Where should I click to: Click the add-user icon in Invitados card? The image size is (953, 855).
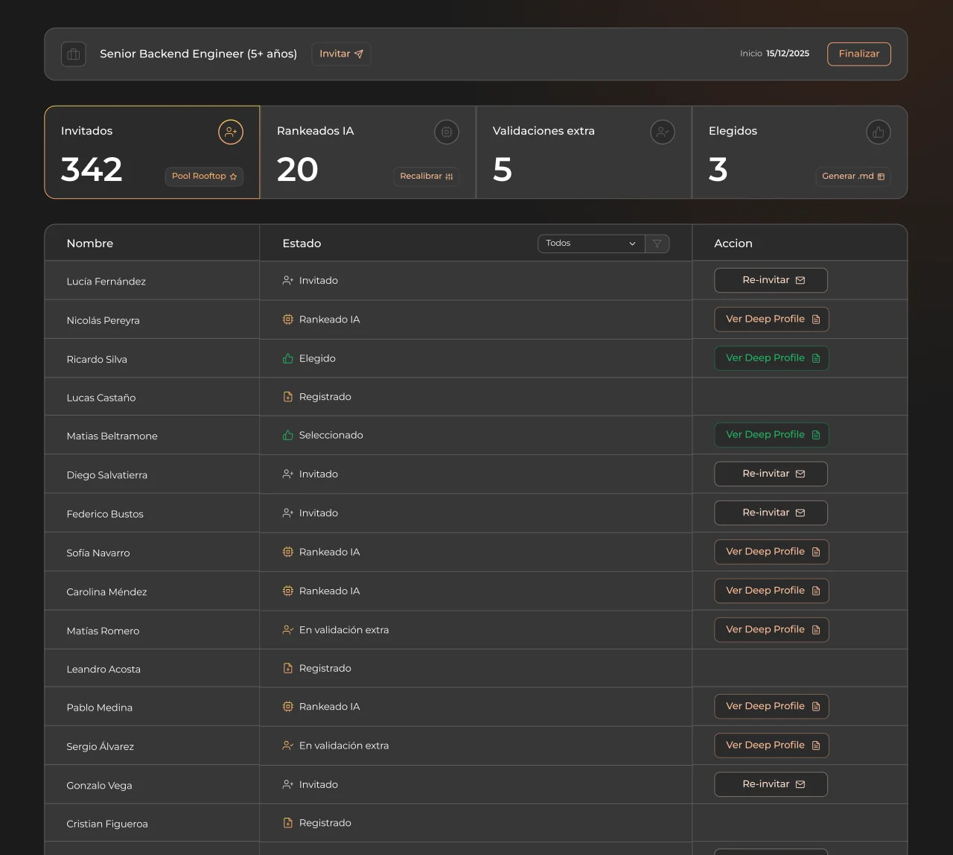[231, 132]
